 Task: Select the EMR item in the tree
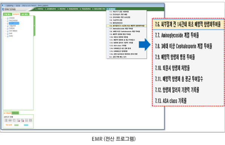pyautogui.click(x=11, y=33)
